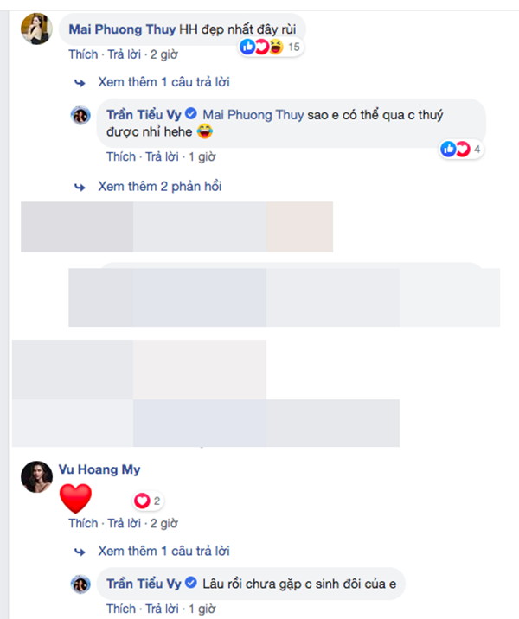Image resolution: width=519 pixels, height=619 pixels.
Task: View 4 reactions on Trần Tiểu Vy's reply
Action: [x=461, y=150]
